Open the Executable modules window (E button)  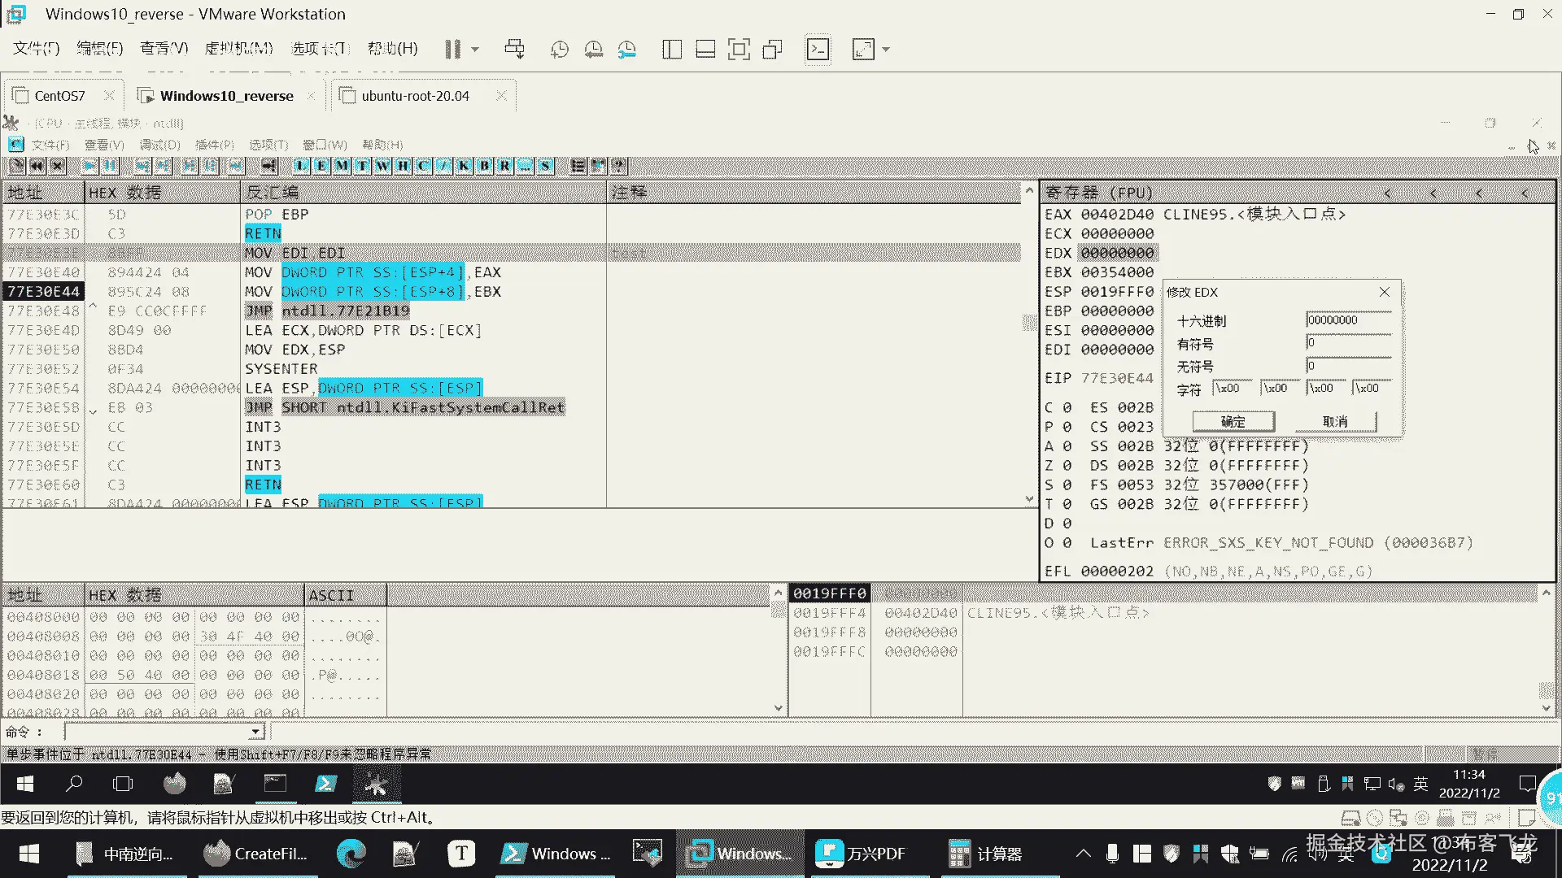click(321, 166)
